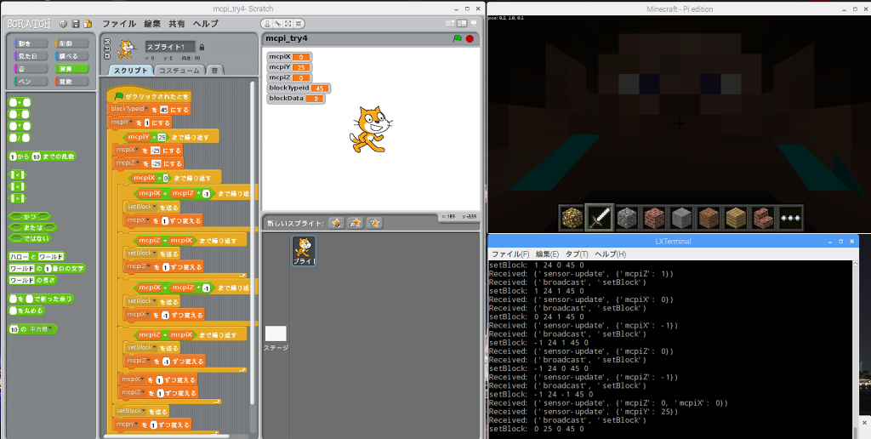Screen dimensions: 871x439
Task: Click the blockTypeId stage variable monitor
Action: pyautogui.click(x=299, y=88)
